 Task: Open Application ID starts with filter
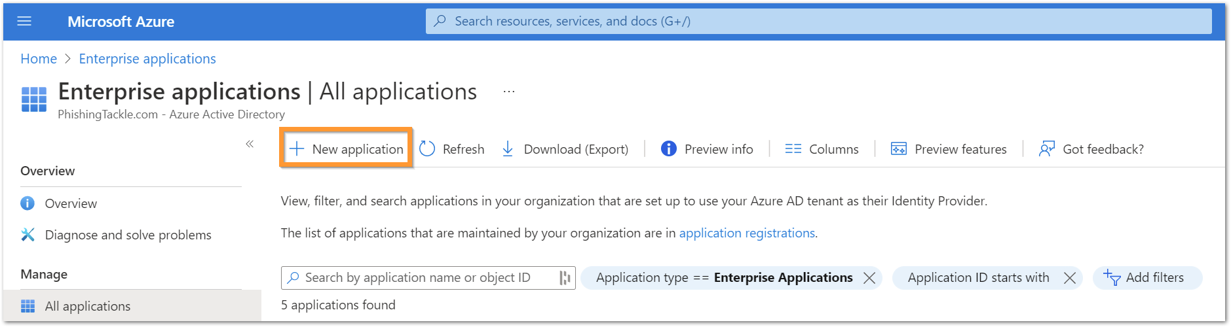(x=987, y=278)
